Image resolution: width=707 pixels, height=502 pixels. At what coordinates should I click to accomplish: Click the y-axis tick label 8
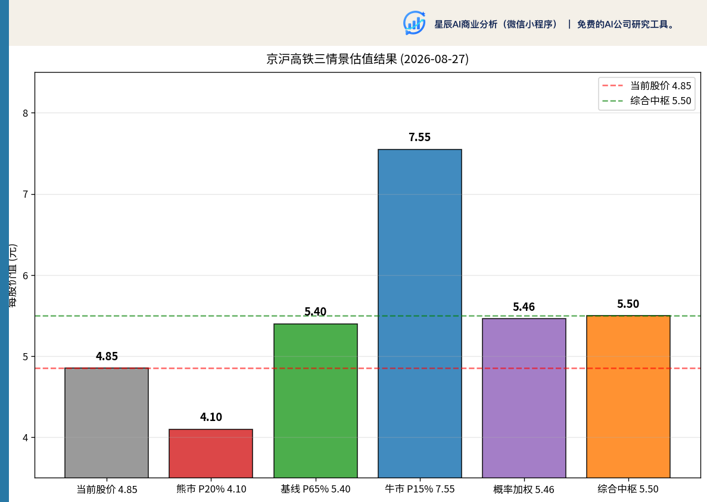point(26,114)
